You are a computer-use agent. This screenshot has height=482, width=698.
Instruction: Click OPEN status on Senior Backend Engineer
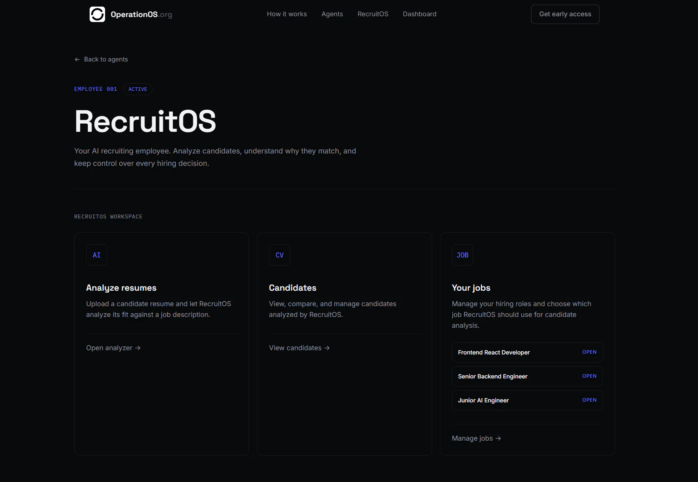[x=589, y=376]
